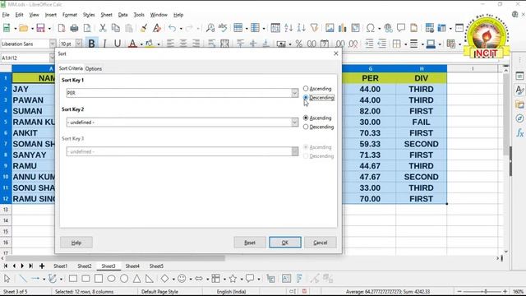Click the Star shape icon
This screenshot has height=296, width=526.
tap(233, 279)
